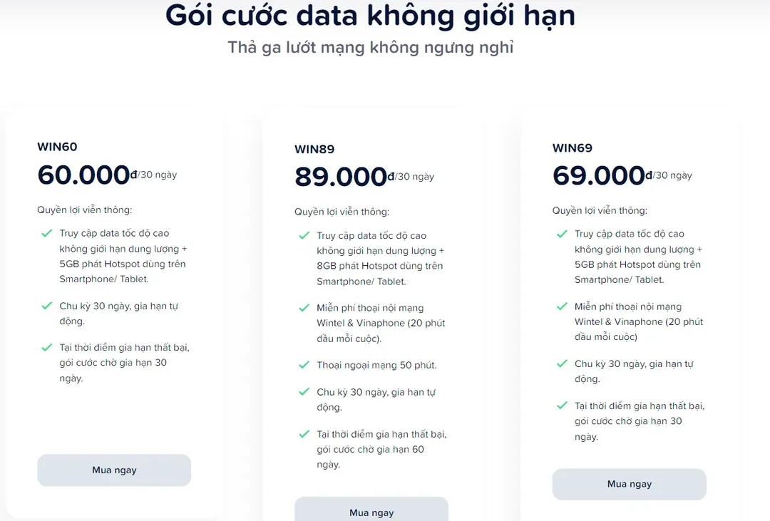
Task: Click checkmark beside WIN69's Miễn phí thoại nội mạng
Action: [x=562, y=306]
